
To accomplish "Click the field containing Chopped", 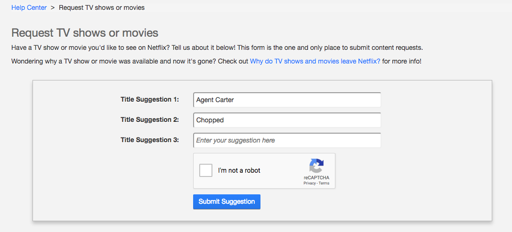I will coord(287,120).
